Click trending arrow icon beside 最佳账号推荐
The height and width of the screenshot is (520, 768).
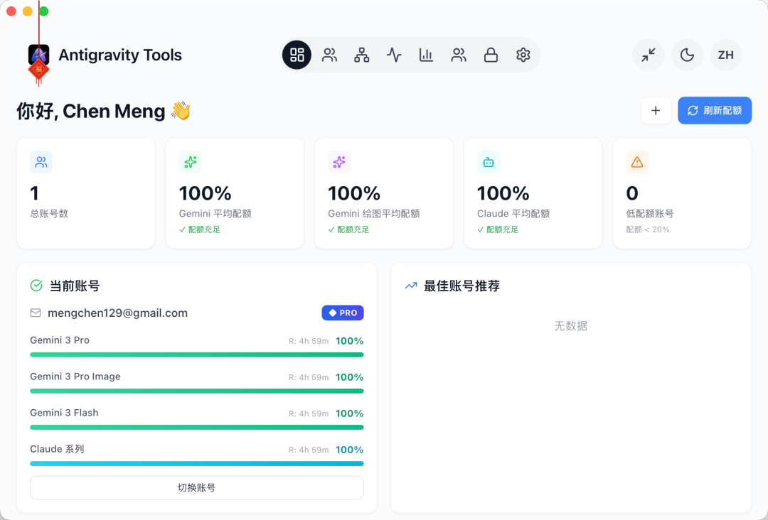(411, 286)
